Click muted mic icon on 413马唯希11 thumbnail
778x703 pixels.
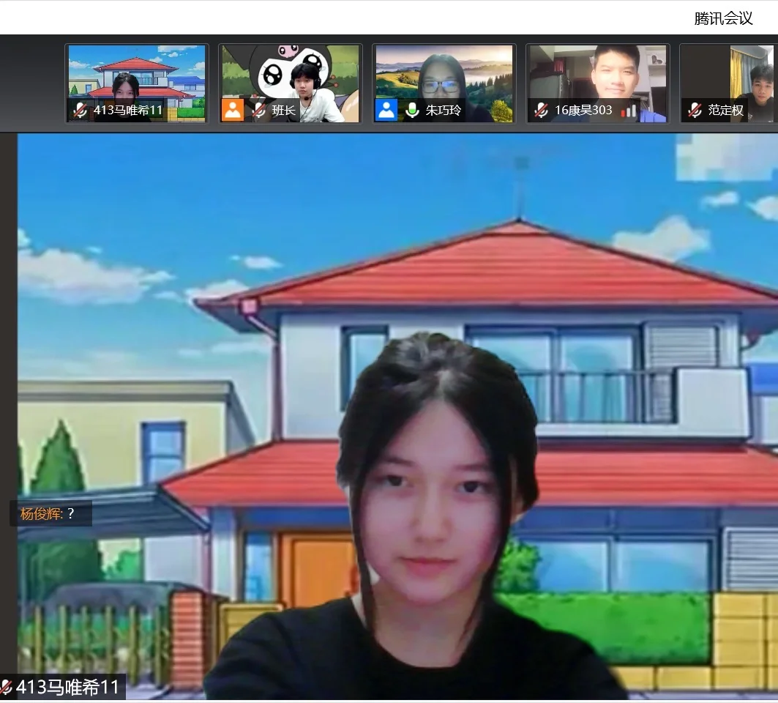click(81, 111)
